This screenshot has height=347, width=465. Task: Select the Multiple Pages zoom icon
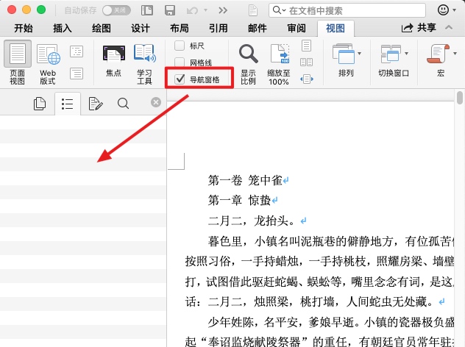click(306, 62)
